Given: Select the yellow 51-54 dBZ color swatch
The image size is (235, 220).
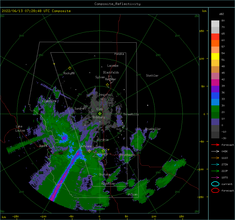Looking at the screenshot, I should pyautogui.click(x=215, y=56).
